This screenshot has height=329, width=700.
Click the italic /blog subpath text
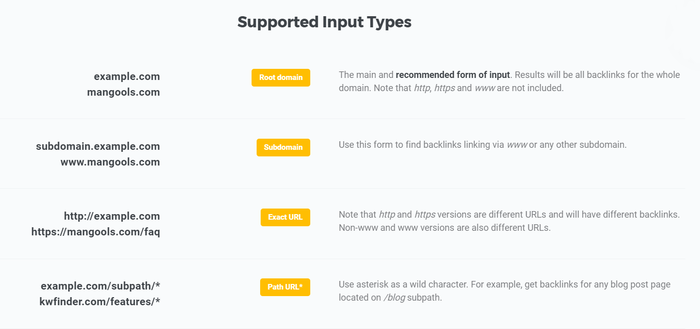394,298
